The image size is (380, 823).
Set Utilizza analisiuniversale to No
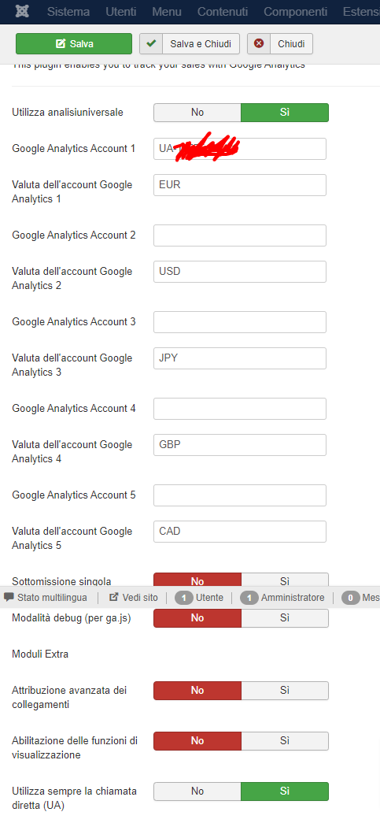pyautogui.click(x=197, y=113)
